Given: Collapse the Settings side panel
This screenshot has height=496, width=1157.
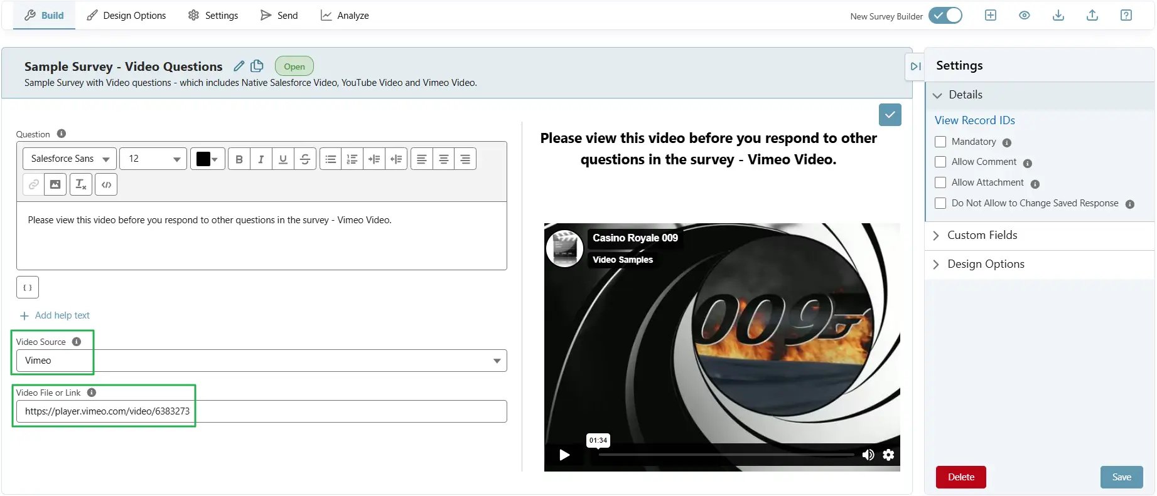Looking at the screenshot, I should click(915, 66).
